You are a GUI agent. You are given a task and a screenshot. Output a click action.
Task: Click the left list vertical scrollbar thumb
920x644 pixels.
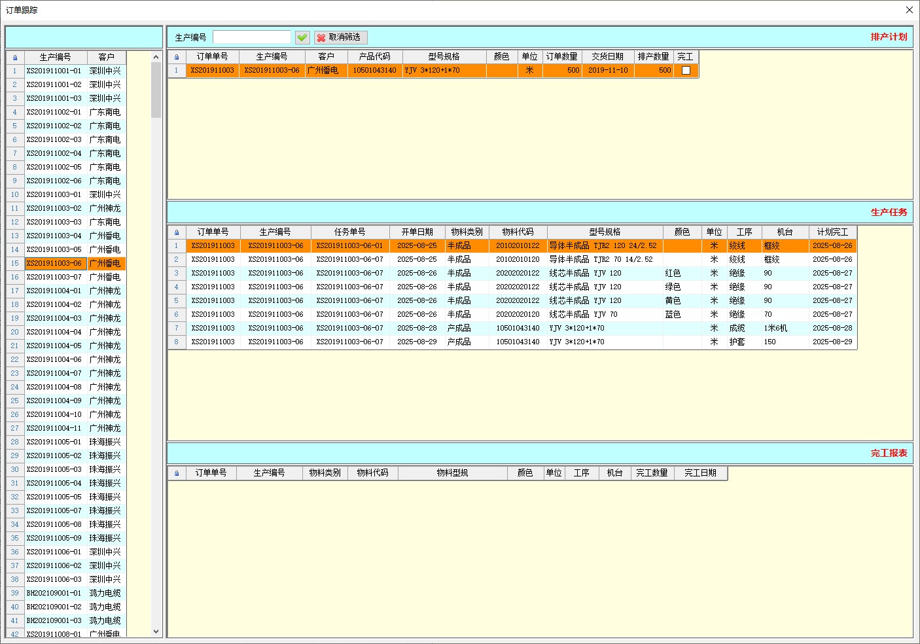click(x=156, y=90)
